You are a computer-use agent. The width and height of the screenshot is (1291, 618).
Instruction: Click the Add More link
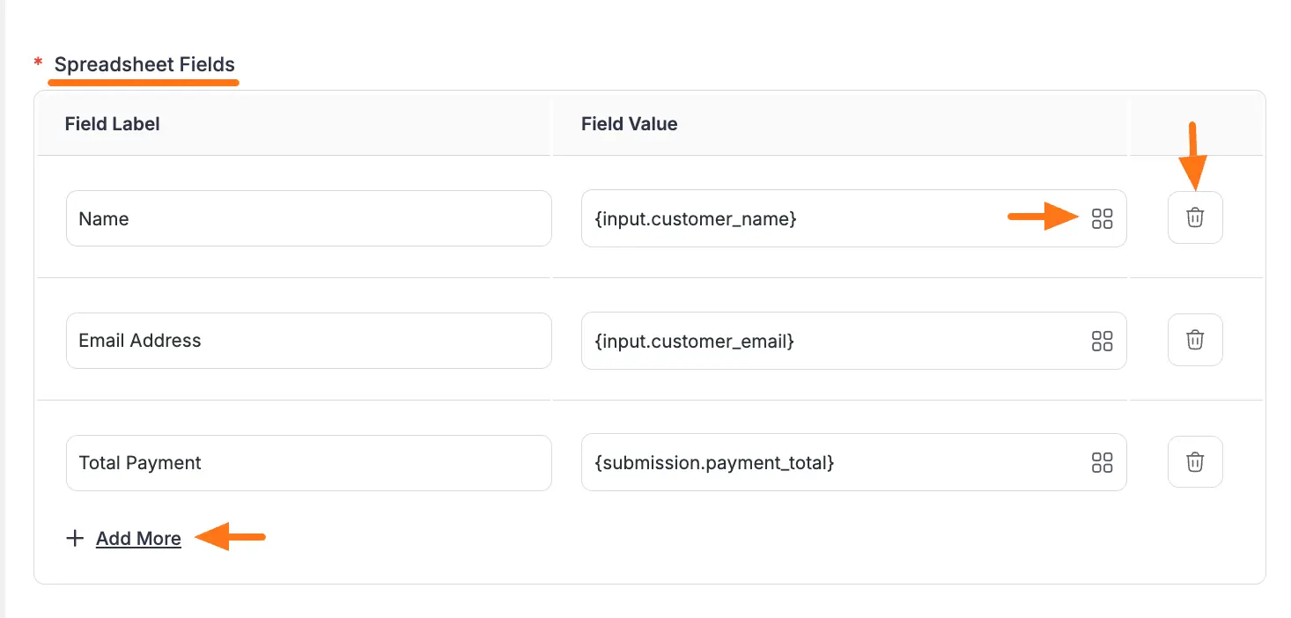(x=138, y=539)
